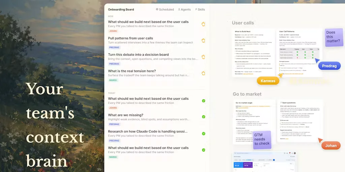Select the 'GTM needs to check' sticky note
The width and height of the screenshot is (345, 172).
pyautogui.click(x=262, y=140)
